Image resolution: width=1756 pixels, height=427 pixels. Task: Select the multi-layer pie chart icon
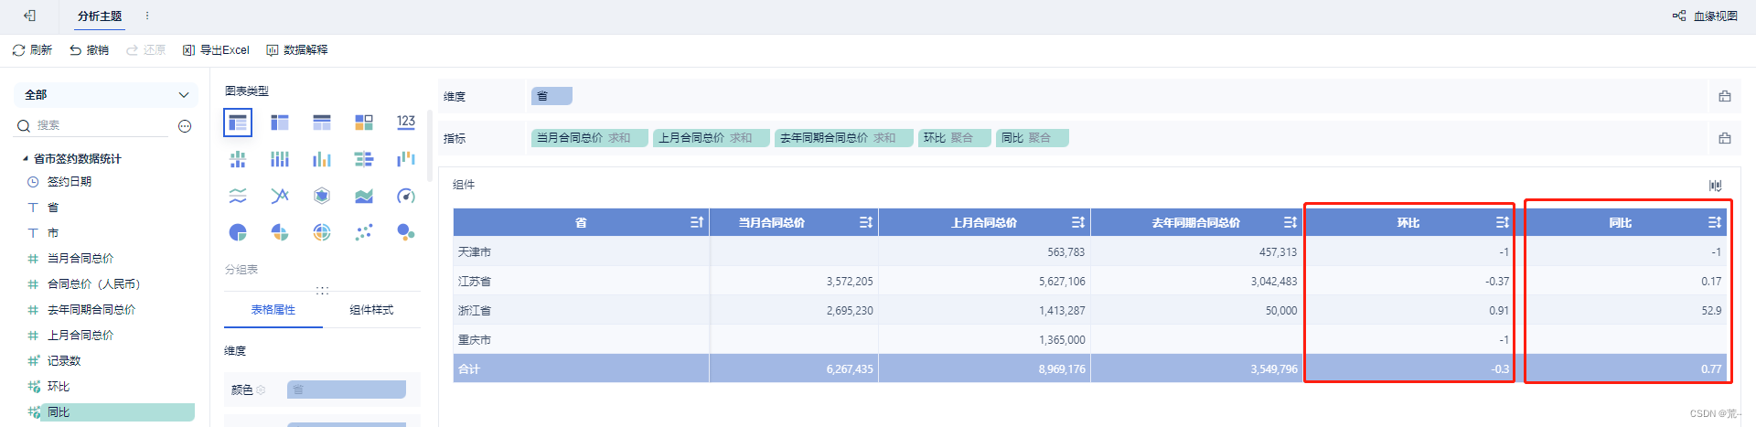(x=322, y=232)
